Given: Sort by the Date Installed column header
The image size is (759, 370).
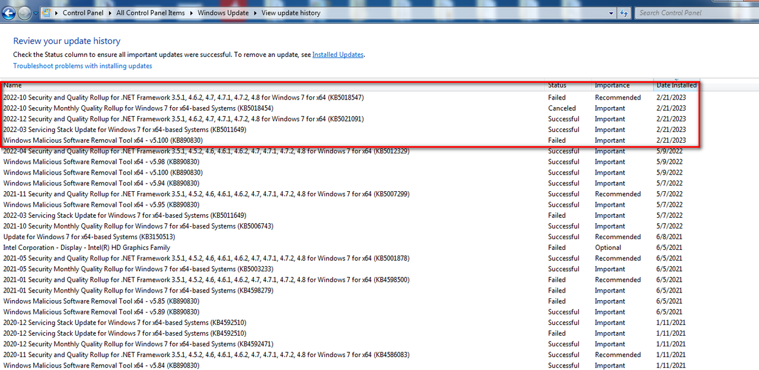Looking at the screenshot, I should click(x=677, y=85).
